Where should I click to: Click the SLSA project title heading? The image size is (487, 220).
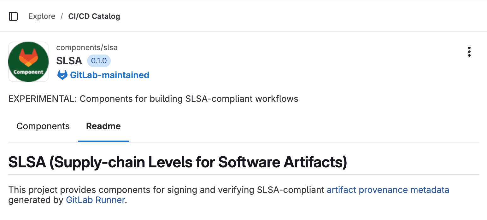point(69,61)
